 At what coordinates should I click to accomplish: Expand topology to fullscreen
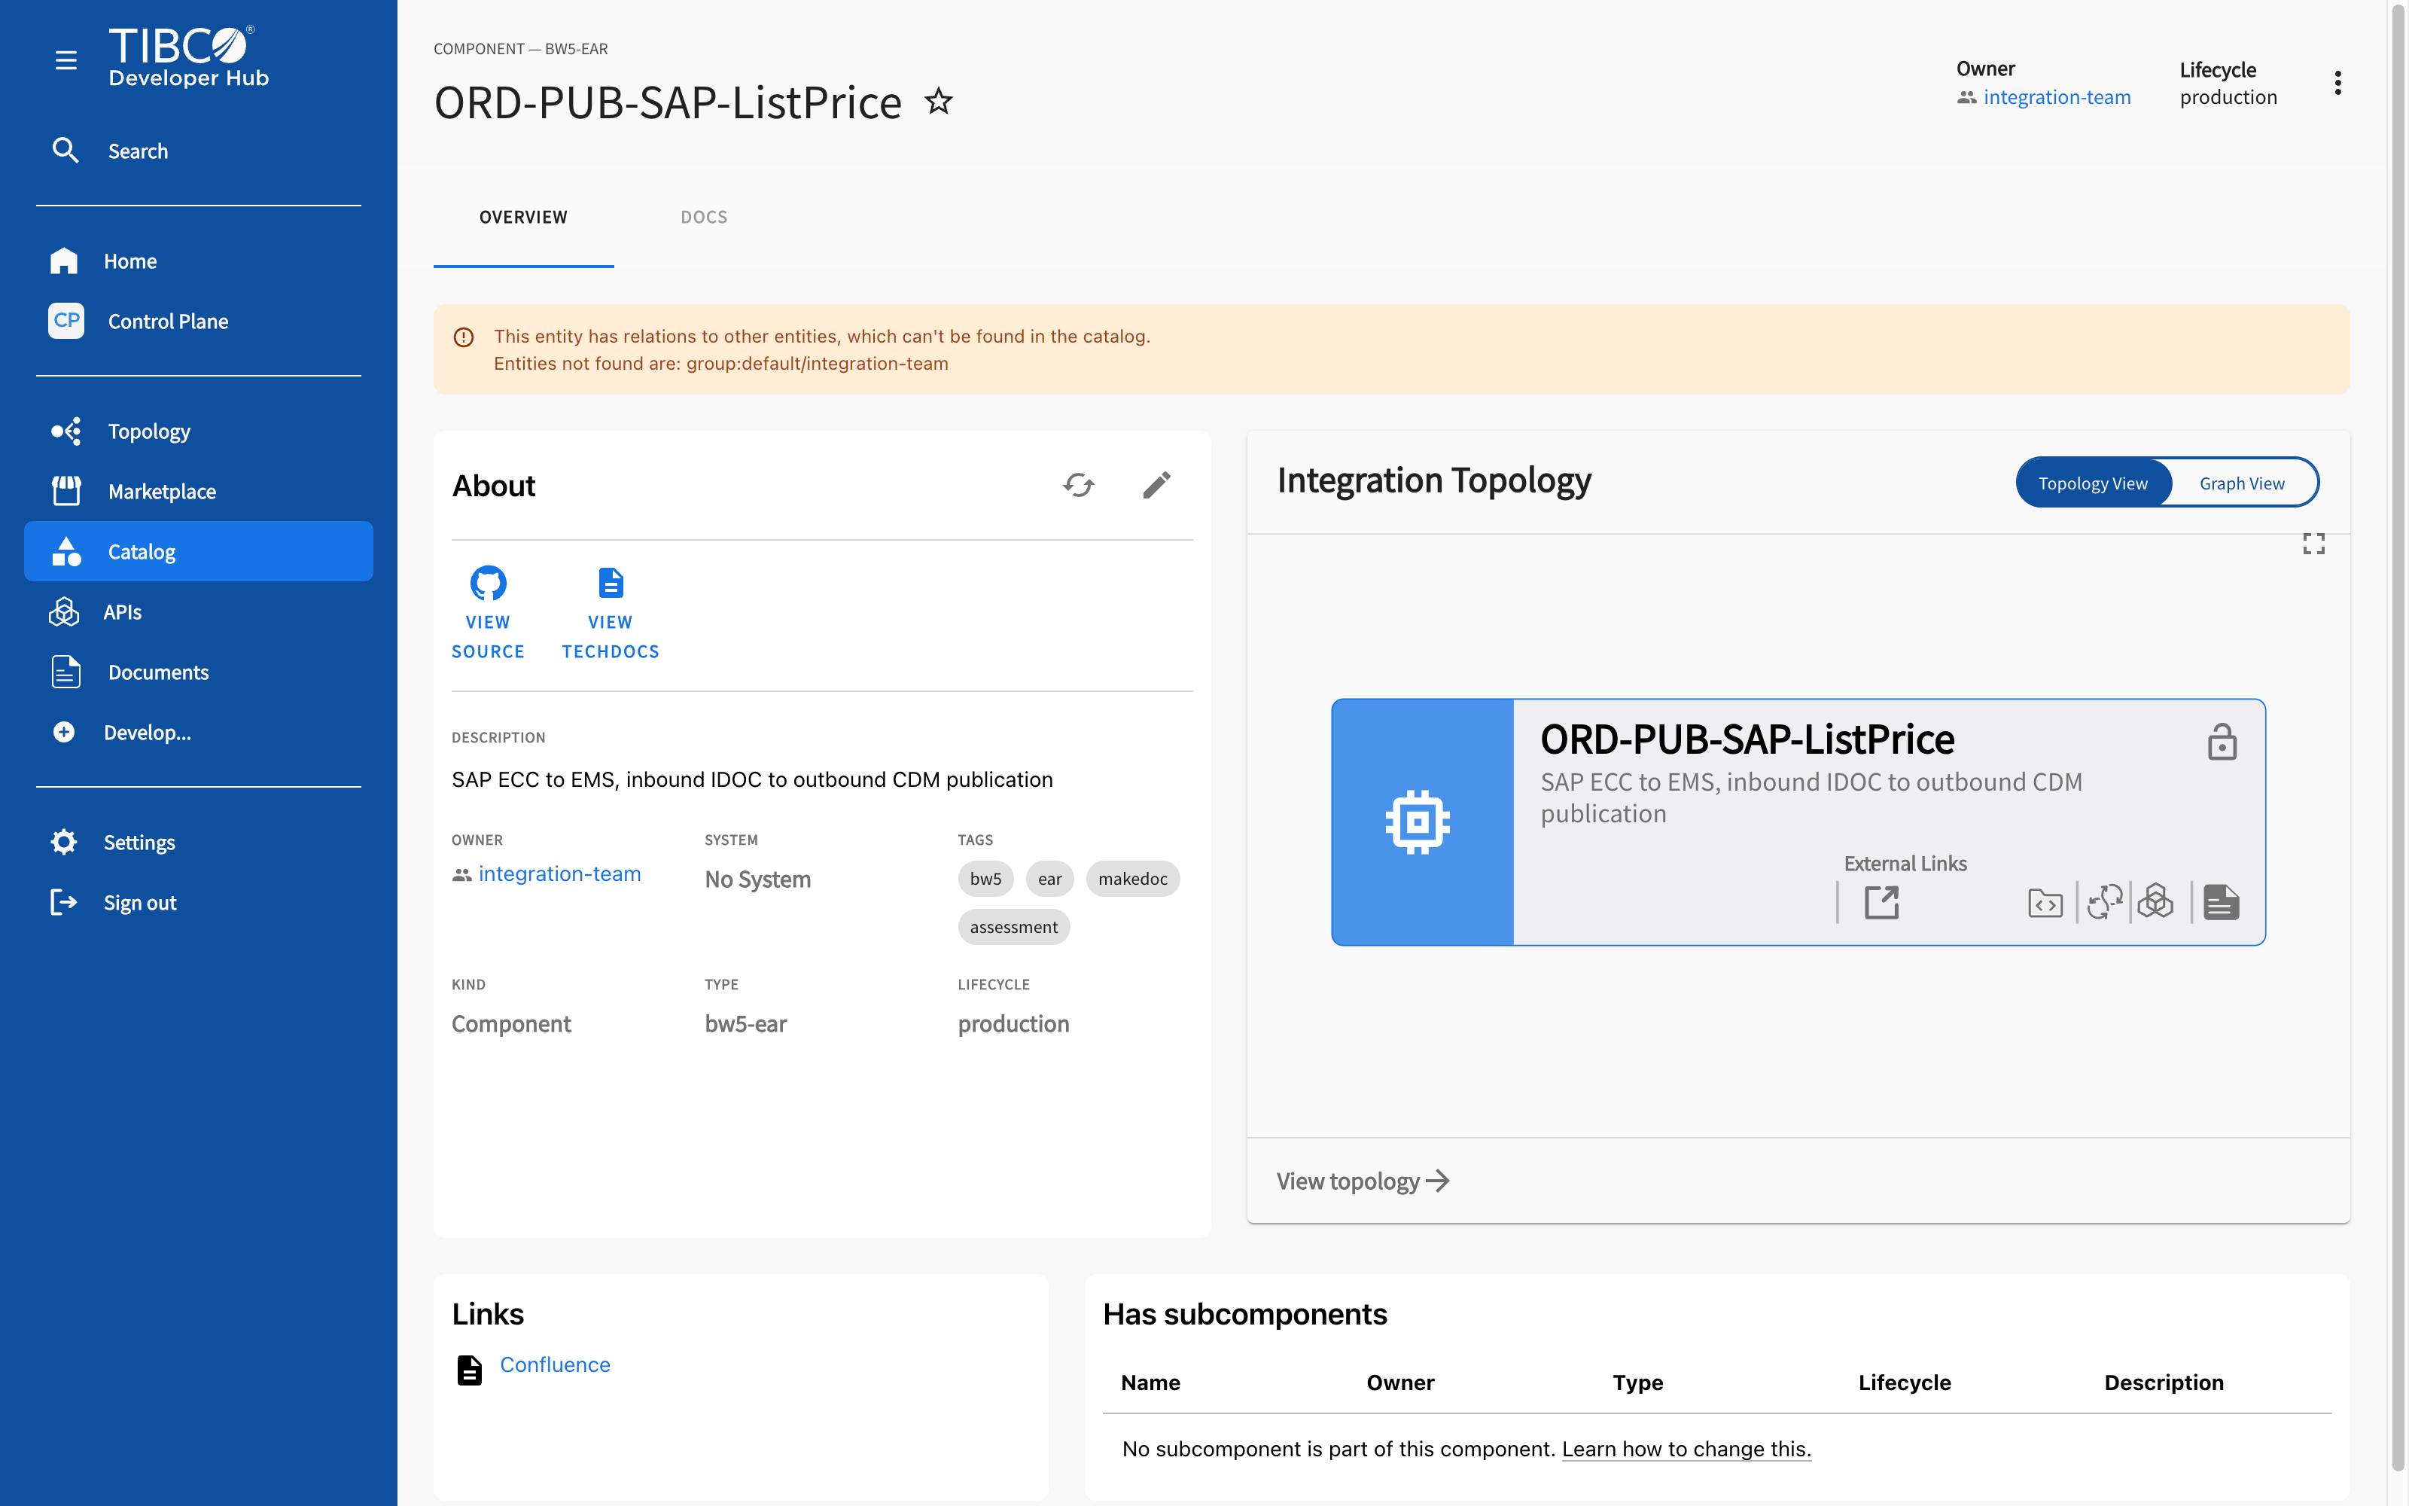[2313, 544]
